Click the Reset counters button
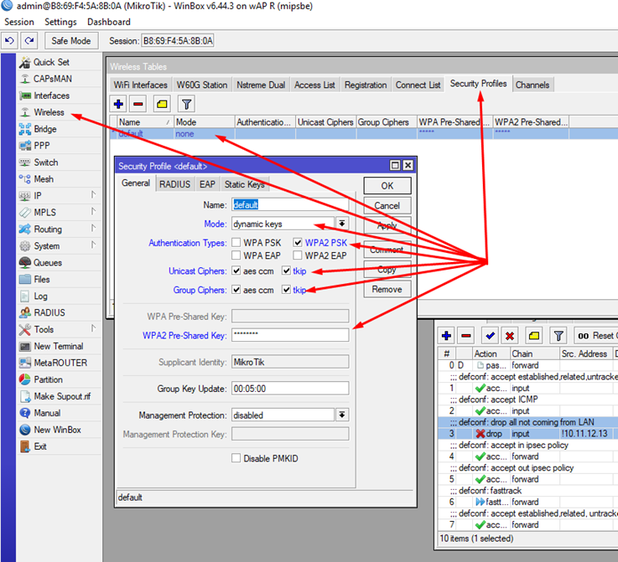 (x=596, y=336)
